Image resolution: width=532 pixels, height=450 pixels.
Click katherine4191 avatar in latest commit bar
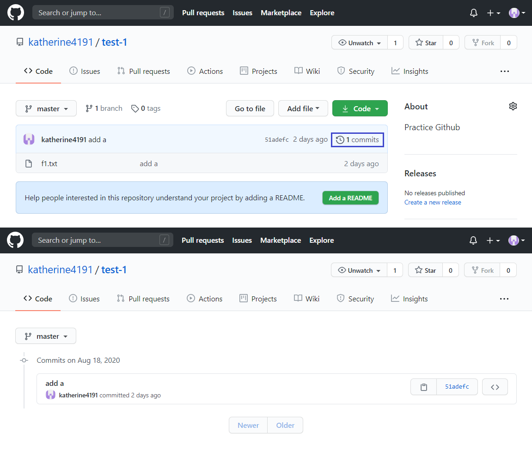pos(29,139)
